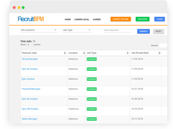Viewport: 173px width, 129px height.
Task: Open the Job Type filter dropdown
Action: click(x=77, y=30)
